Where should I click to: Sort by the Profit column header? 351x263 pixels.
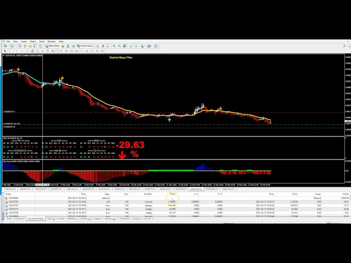click(345, 194)
